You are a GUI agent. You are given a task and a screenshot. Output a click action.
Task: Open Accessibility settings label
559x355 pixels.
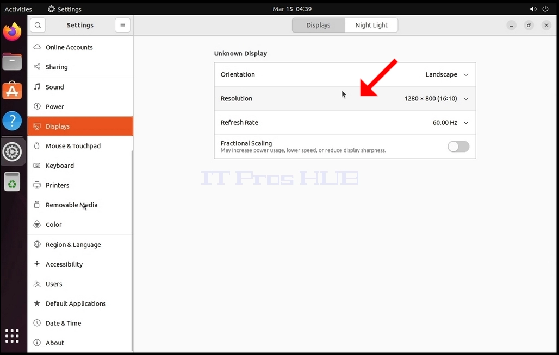pos(64,264)
